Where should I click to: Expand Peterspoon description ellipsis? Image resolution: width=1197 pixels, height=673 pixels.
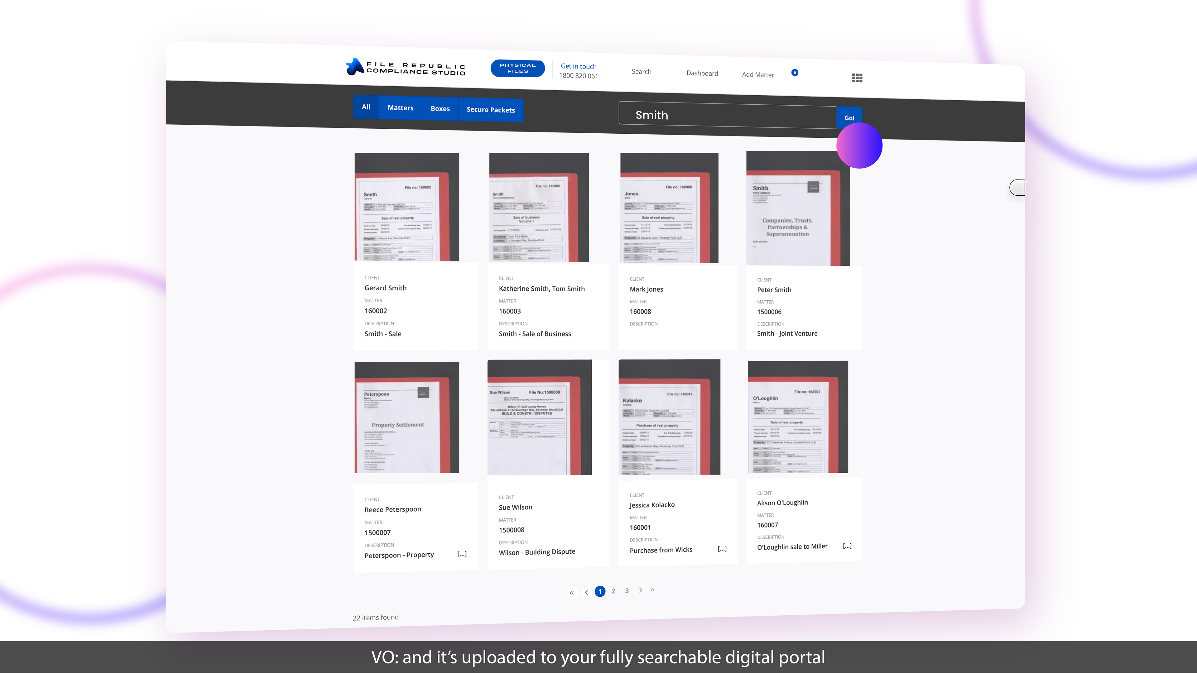(461, 554)
